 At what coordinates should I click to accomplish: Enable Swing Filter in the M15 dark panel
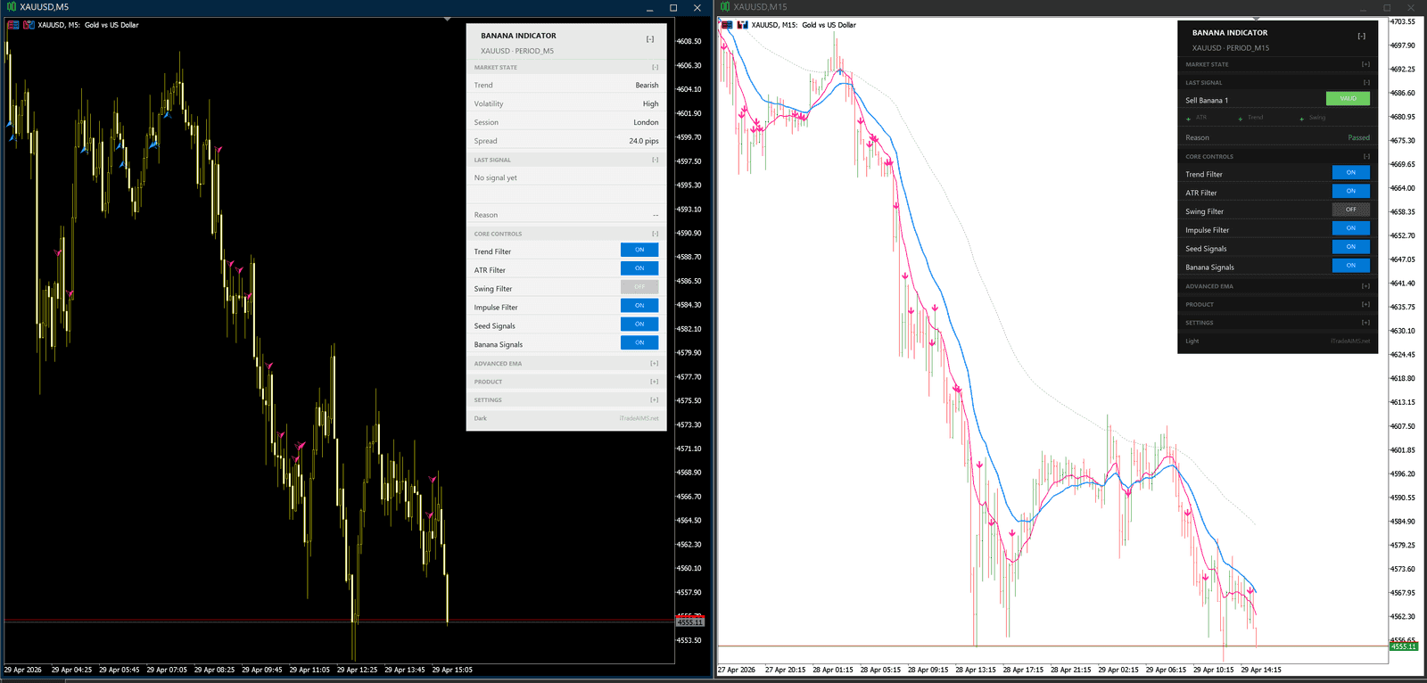pos(1351,210)
